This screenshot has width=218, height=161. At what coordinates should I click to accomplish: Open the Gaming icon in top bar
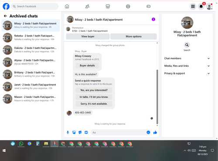tap(148, 7)
